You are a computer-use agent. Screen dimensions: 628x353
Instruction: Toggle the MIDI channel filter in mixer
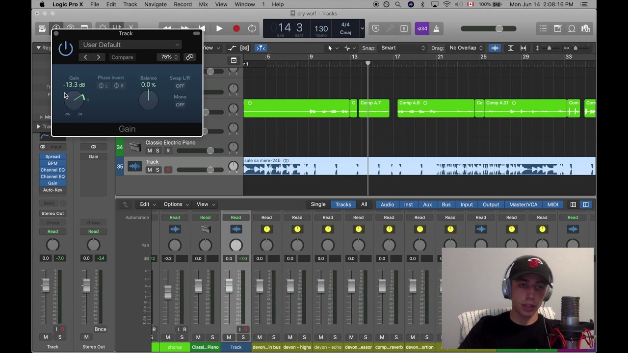click(x=553, y=204)
